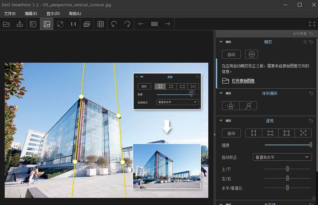The height and width of the screenshot is (205, 318).
Task: Click the 上/下 slider handle
Action: coord(287,169)
